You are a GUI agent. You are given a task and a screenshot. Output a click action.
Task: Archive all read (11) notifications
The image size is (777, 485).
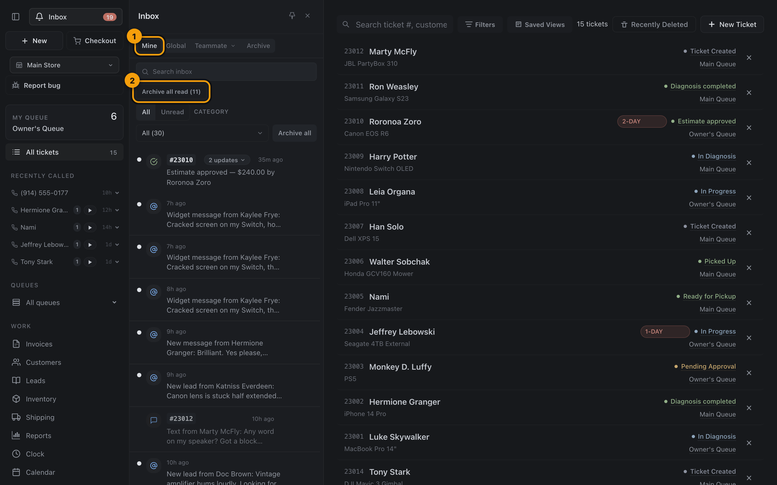pyautogui.click(x=171, y=92)
